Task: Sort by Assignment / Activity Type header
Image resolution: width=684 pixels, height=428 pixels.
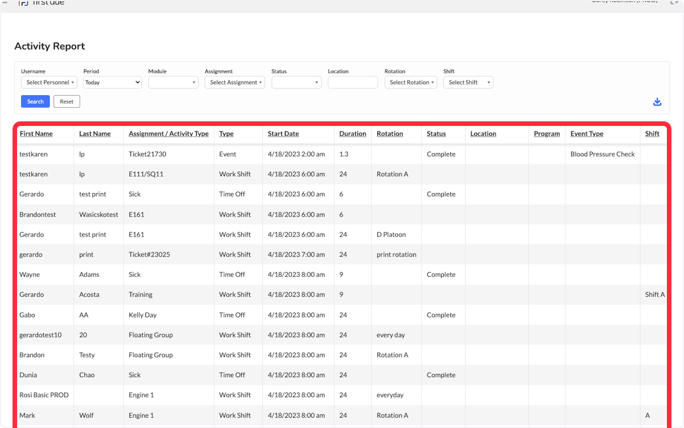Action: coord(169,134)
